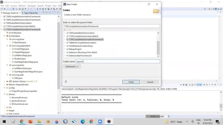Screen dimensions: 223x125
Task: Toggle Link with Editor in Package Explorer
Action: (46, 12)
